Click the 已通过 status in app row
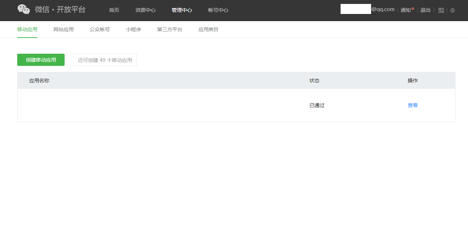Image resolution: width=468 pixels, height=232 pixels. [x=317, y=105]
